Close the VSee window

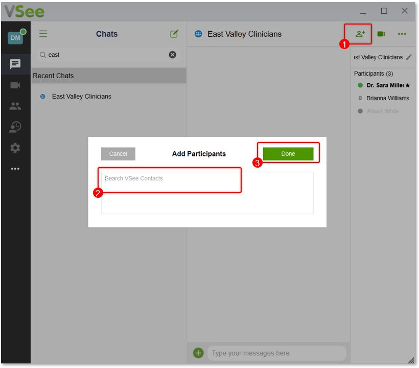(405, 11)
